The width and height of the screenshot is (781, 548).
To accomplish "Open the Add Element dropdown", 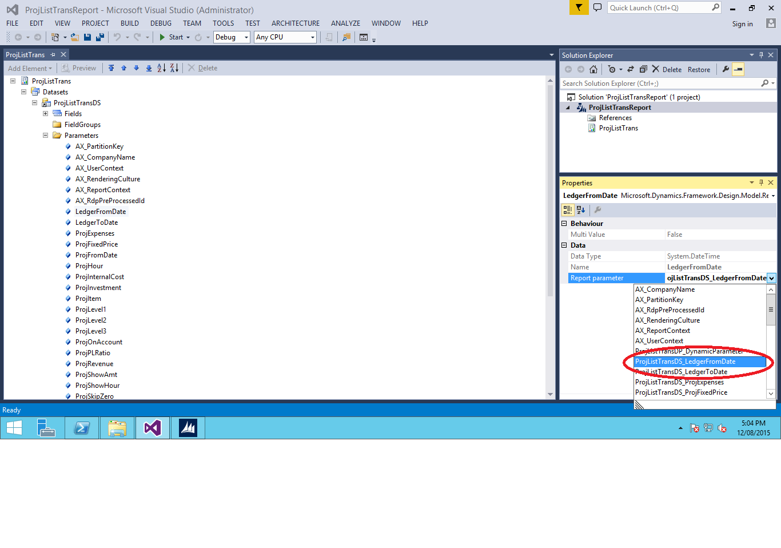I will pyautogui.click(x=30, y=68).
